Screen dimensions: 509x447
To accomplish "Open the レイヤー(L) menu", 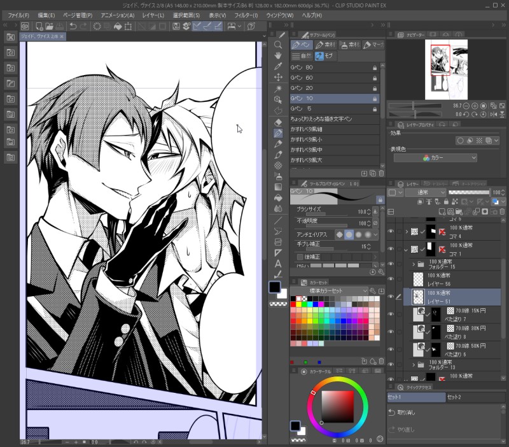I will click(153, 15).
